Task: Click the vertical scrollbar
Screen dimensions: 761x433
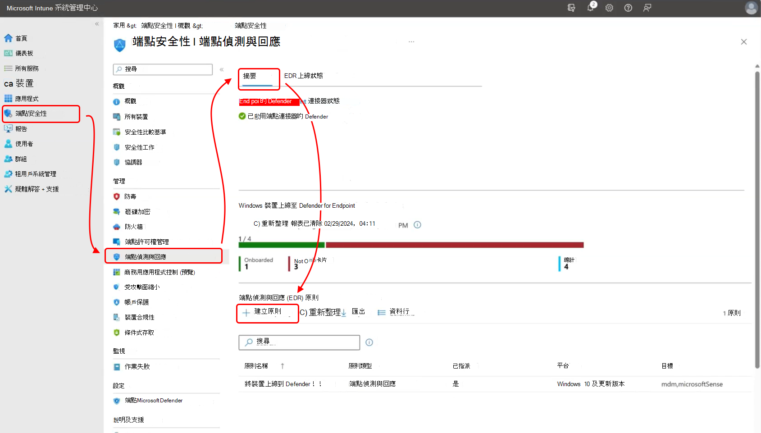Action: coord(757,219)
